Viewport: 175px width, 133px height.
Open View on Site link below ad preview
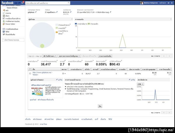point(33,100)
